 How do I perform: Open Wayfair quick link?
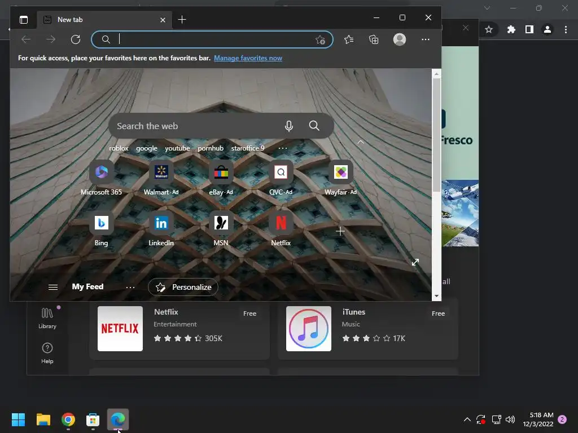340,179
